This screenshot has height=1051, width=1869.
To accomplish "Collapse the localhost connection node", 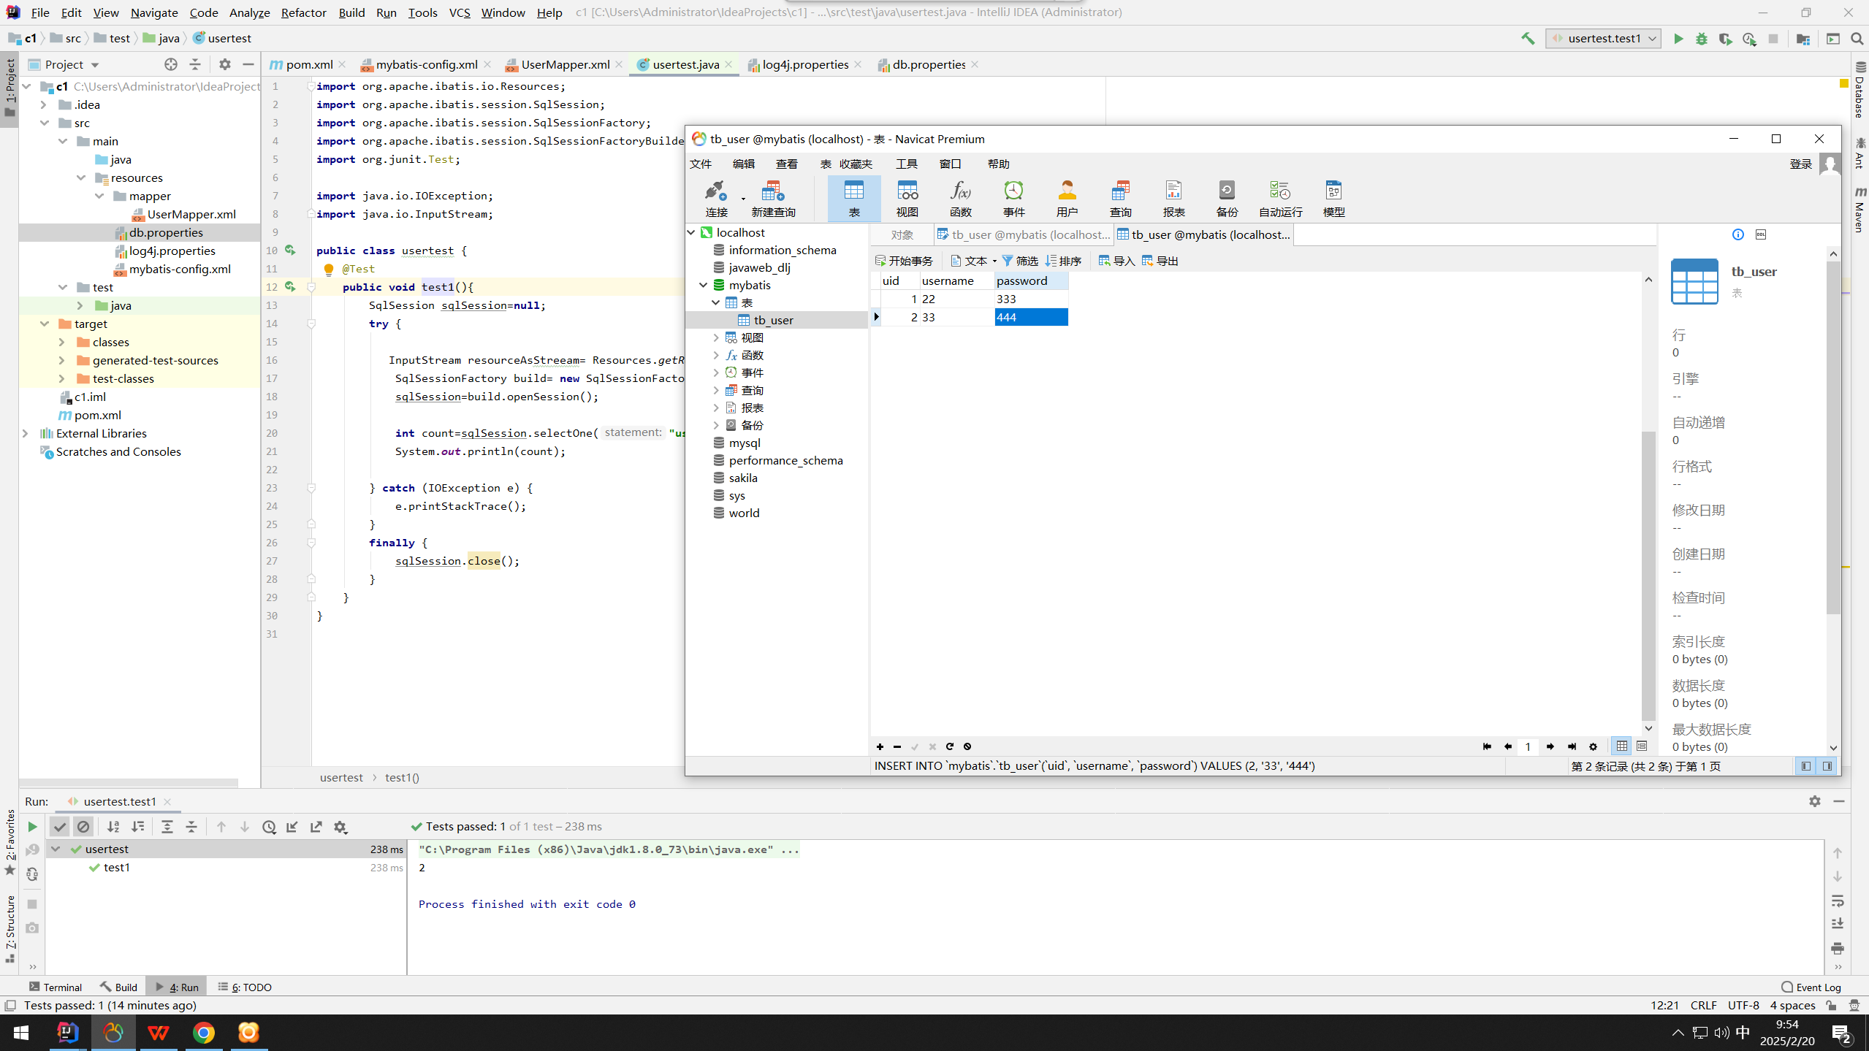I will (691, 232).
